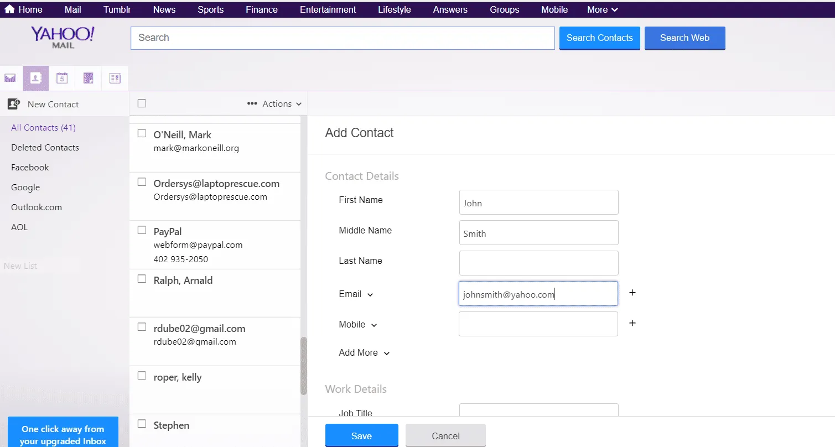Open the Mail inbox icon tab
Viewport: 835px width, 447px height.
tap(10, 79)
